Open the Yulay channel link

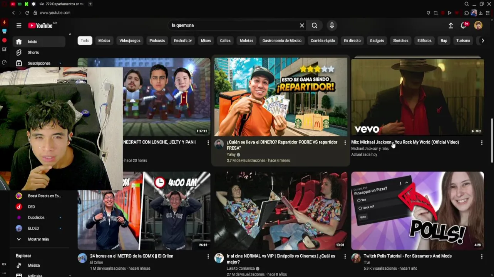[231, 155]
